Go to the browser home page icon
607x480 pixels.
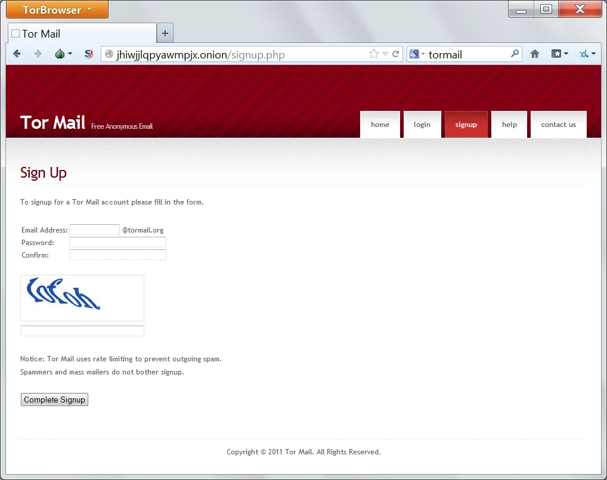point(535,54)
